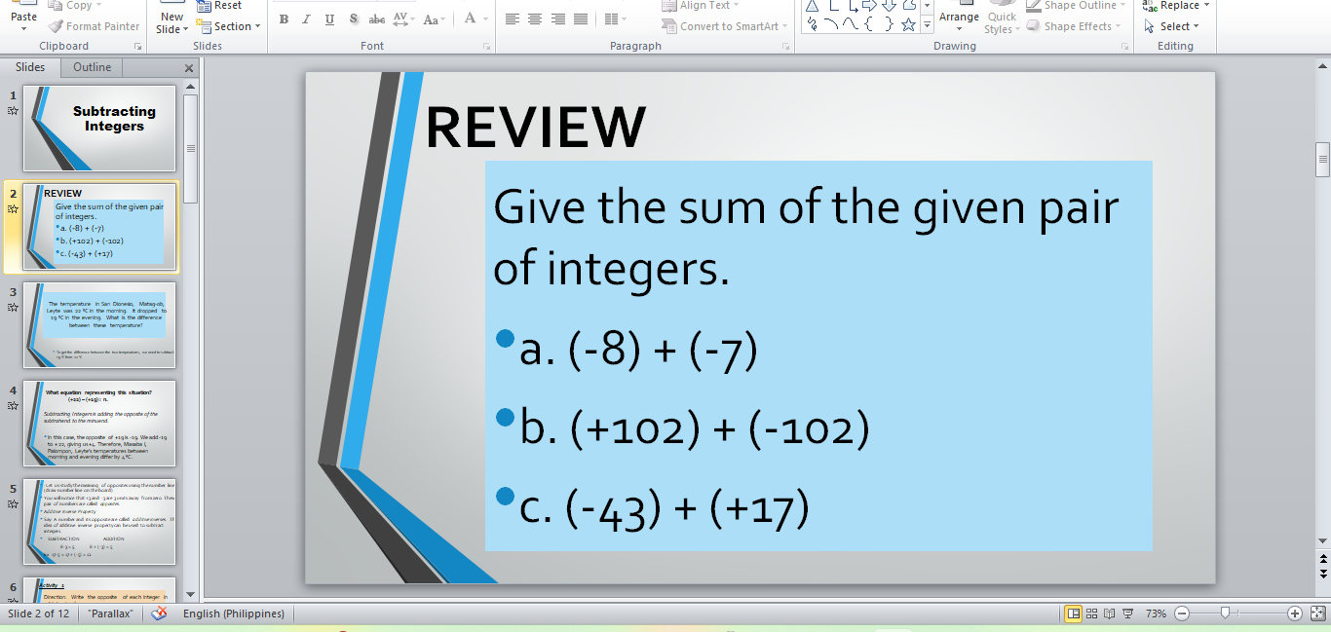Viewport: 1331px width, 632px height.
Task: Toggle Normal view in status bar
Action: [x=1074, y=613]
